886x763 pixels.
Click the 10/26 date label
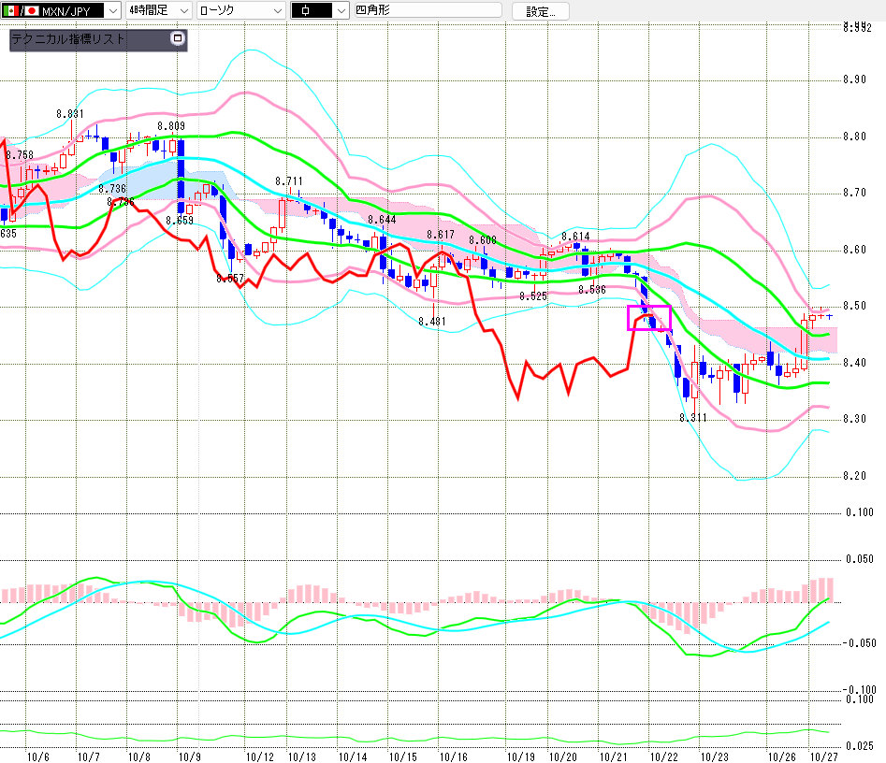tap(781, 756)
